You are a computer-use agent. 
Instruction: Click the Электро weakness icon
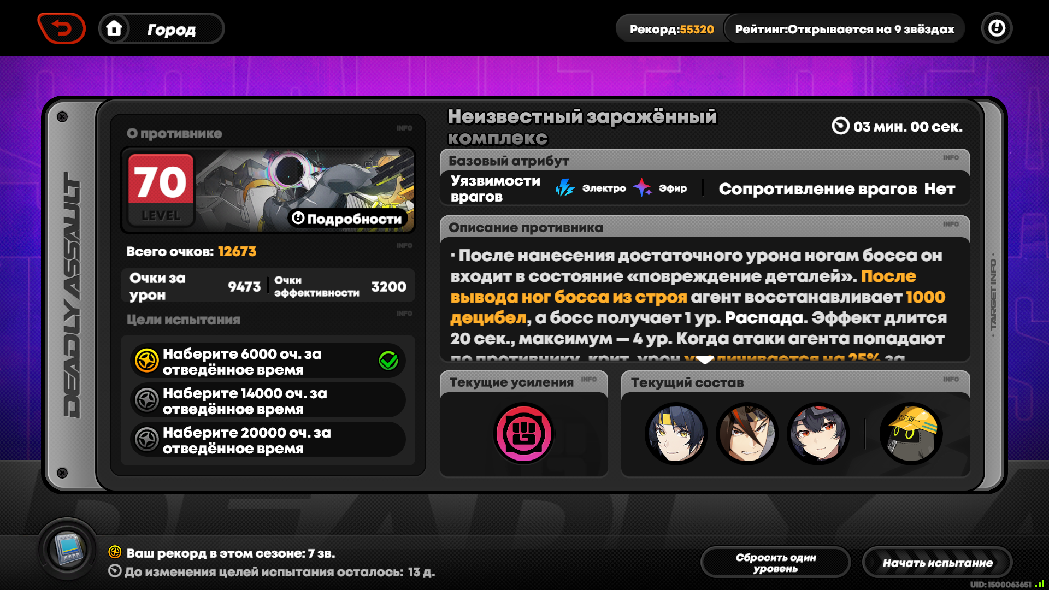pos(565,188)
